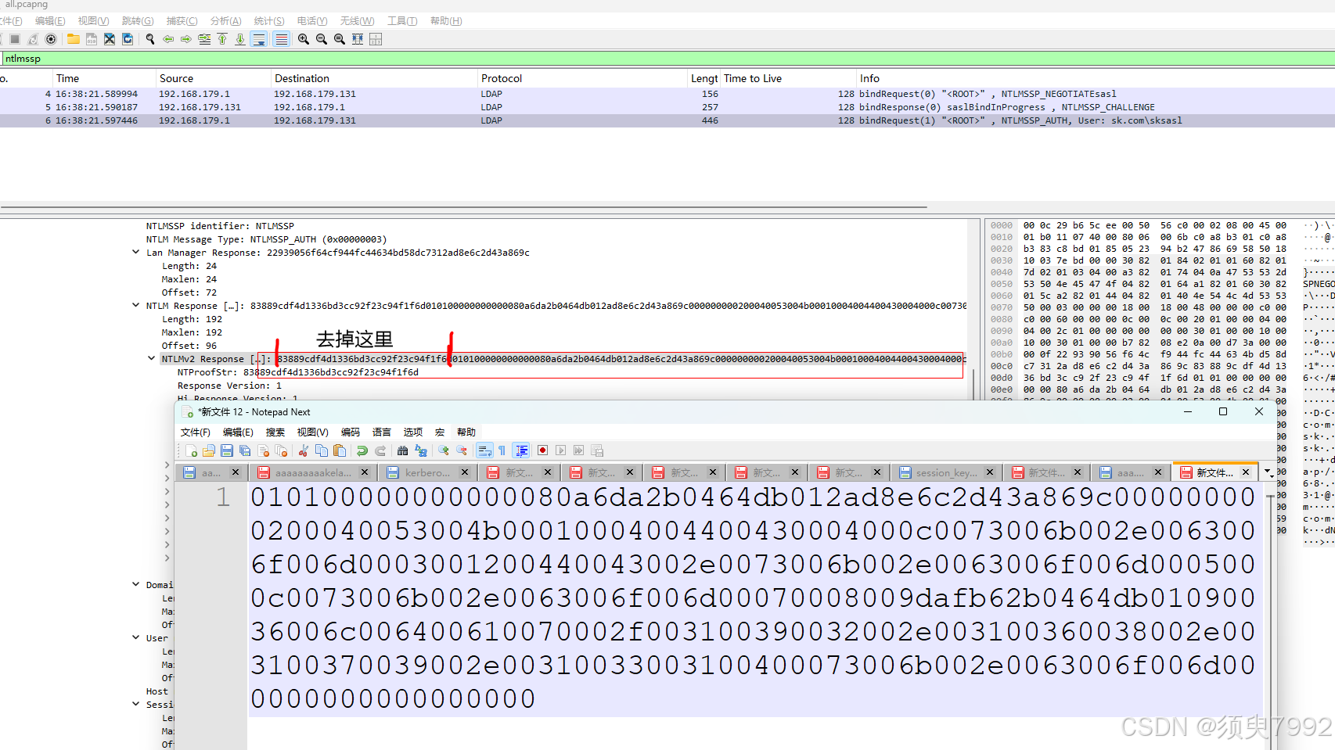Toggle packet colorization in Wireshark
This screenshot has width=1335, height=750.
[x=282, y=39]
